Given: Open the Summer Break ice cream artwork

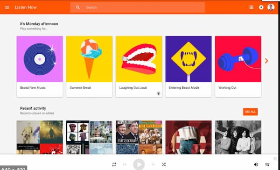Looking at the screenshot, I should 89,59.
